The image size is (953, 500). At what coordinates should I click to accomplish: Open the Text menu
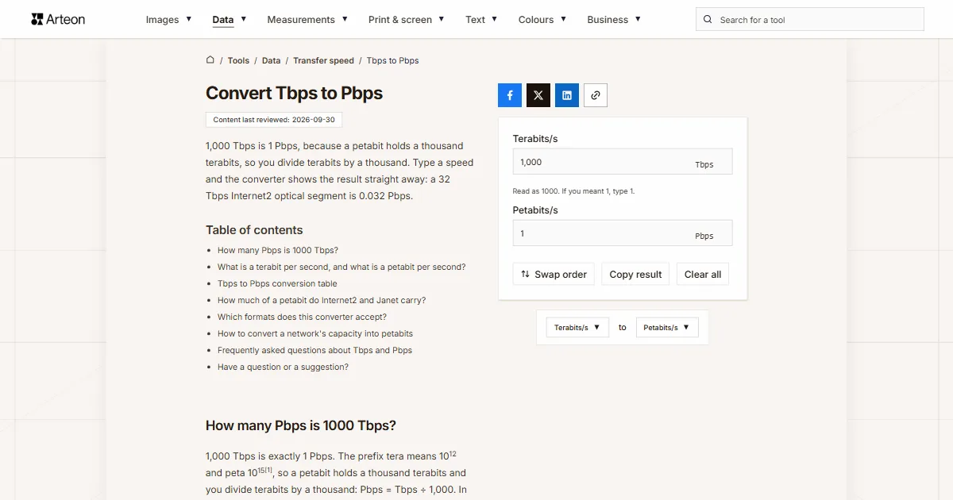(481, 20)
